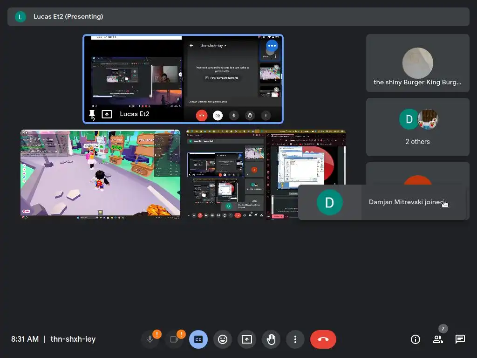The image size is (477, 358).
Task: Click the red hang-up button inside Lucas's shared screen
Action: pos(201,116)
